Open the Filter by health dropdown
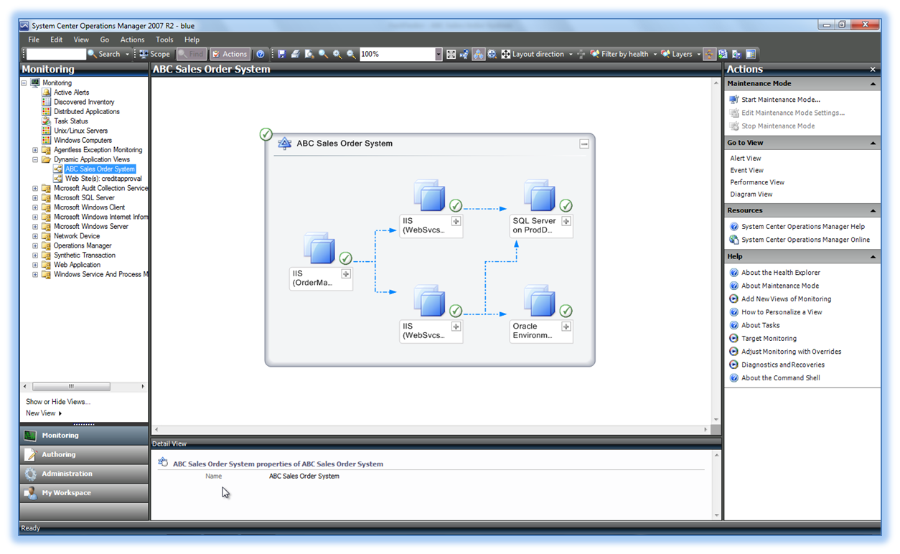This screenshot has height=554, width=900. [x=655, y=54]
